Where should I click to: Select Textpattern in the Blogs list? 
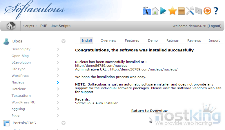pyautogui.click(x=21, y=96)
